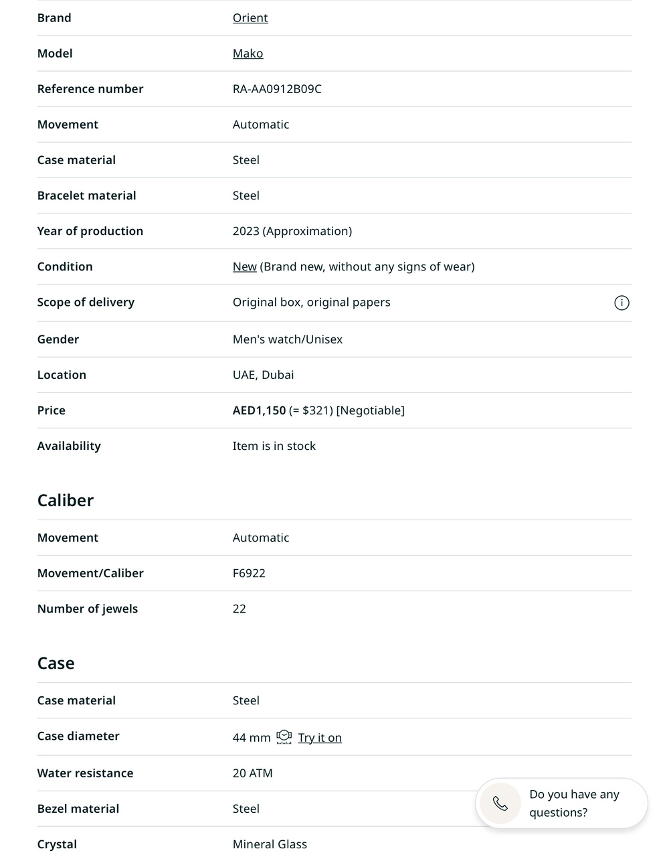Open the Mako model link
This screenshot has width=669, height=857.
pyautogui.click(x=248, y=54)
